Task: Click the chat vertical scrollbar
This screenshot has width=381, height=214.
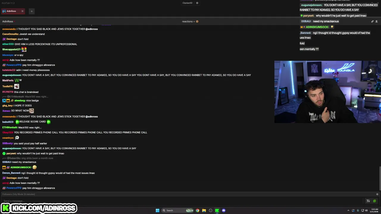Action: pyautogui.click(x=380, y=178)
